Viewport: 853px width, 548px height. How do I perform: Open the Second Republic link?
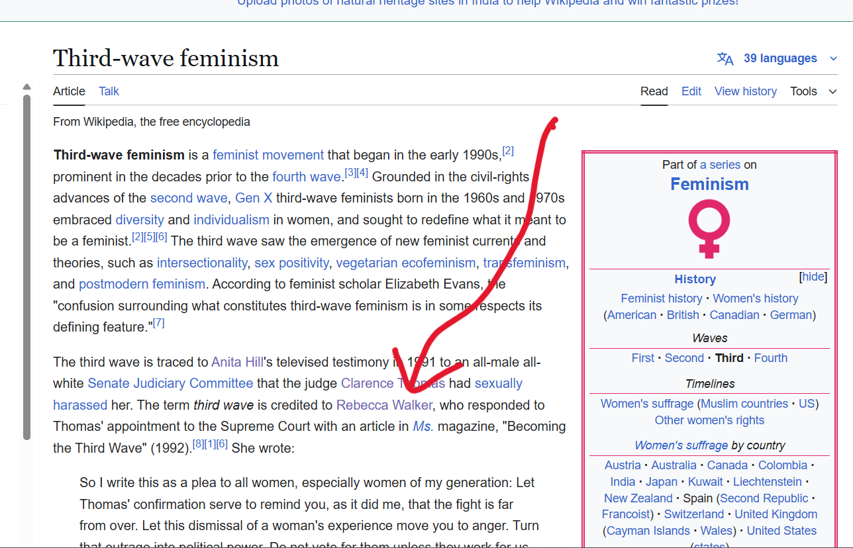[x=764, y=498]
